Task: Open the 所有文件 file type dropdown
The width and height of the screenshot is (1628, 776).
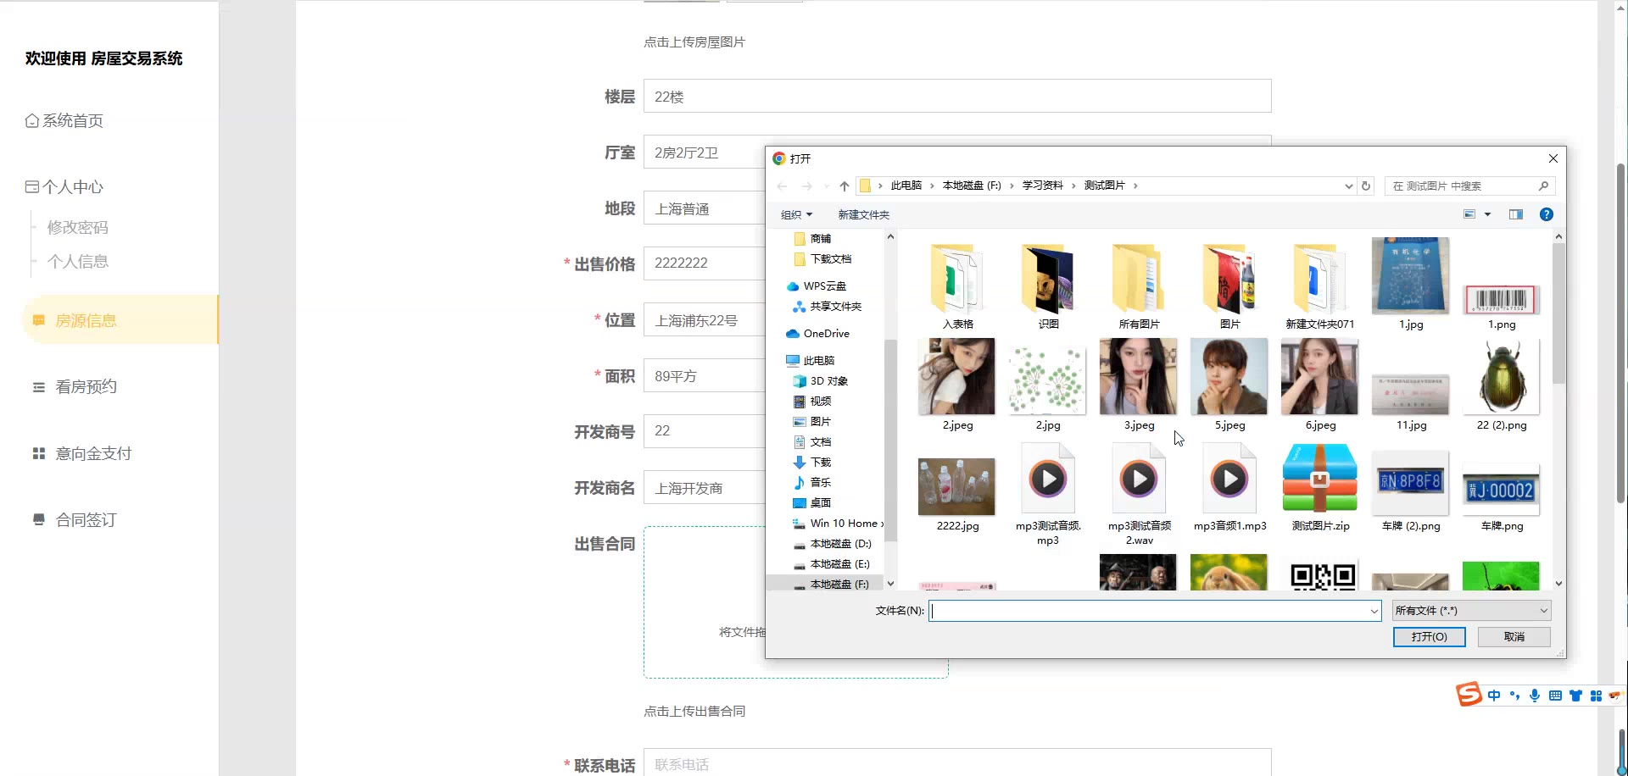Action: pyautogui.click(x=1471, y=611)
